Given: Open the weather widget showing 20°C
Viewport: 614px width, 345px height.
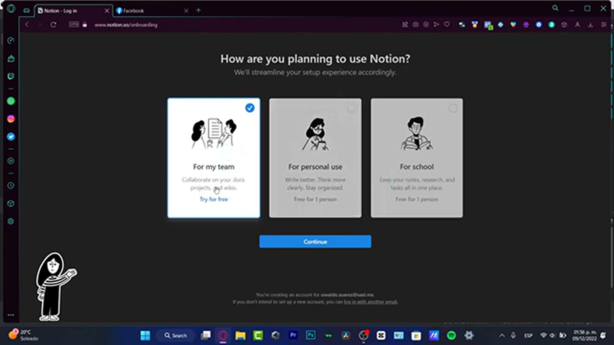Looking at the screenshot, I should [23, 335].
